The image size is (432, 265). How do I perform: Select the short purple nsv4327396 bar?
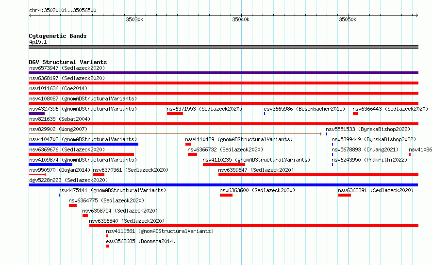click(x=36, y=114)
